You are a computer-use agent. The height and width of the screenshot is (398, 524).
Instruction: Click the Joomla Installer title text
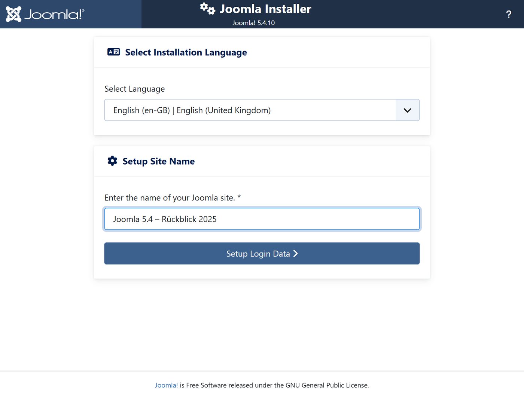click(265, 9)
